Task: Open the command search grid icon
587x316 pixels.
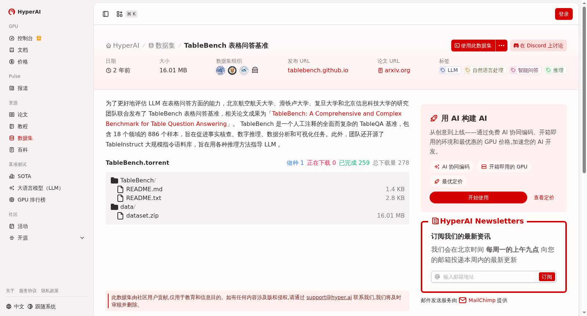Action: (120, 14)
